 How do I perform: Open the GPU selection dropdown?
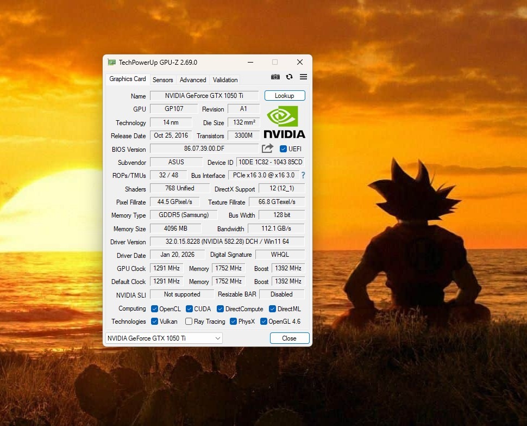(x=164, y=338)
